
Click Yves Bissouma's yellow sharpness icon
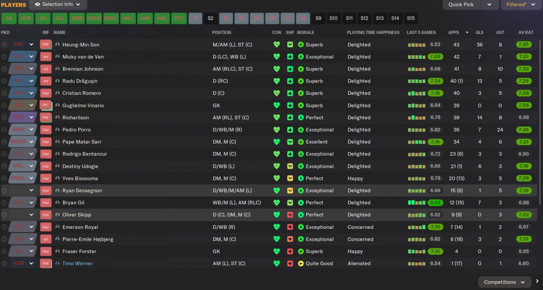290,178
